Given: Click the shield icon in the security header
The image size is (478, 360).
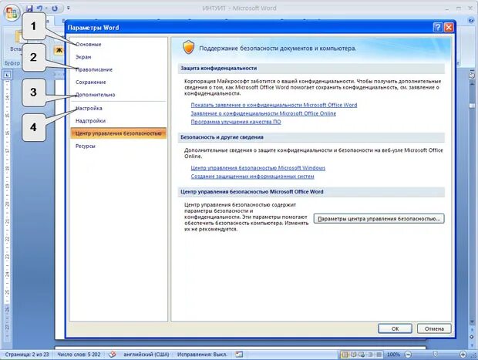Looking at the screenshot, I should pyautogui.click(x=188, y=48).
